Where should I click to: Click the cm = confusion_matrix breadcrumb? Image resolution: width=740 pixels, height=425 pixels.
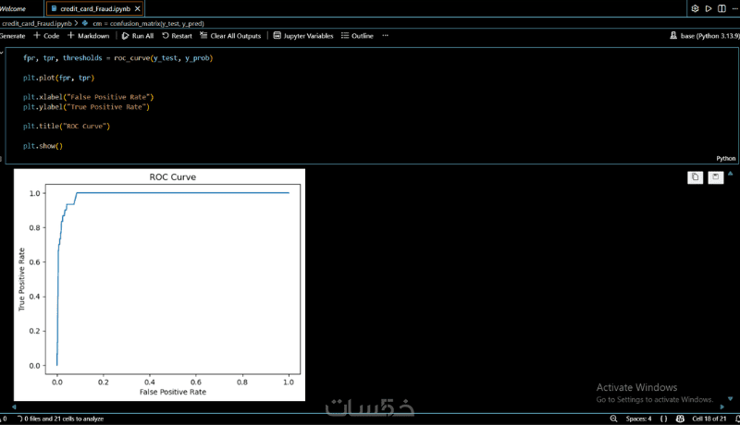click(x=148, y=23)
